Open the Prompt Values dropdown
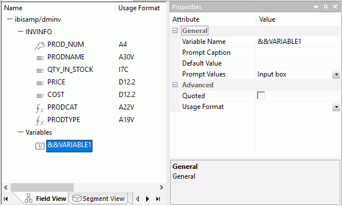Viewport: 342px width, 206px height. pyautogui.click(x=336, y=75)
